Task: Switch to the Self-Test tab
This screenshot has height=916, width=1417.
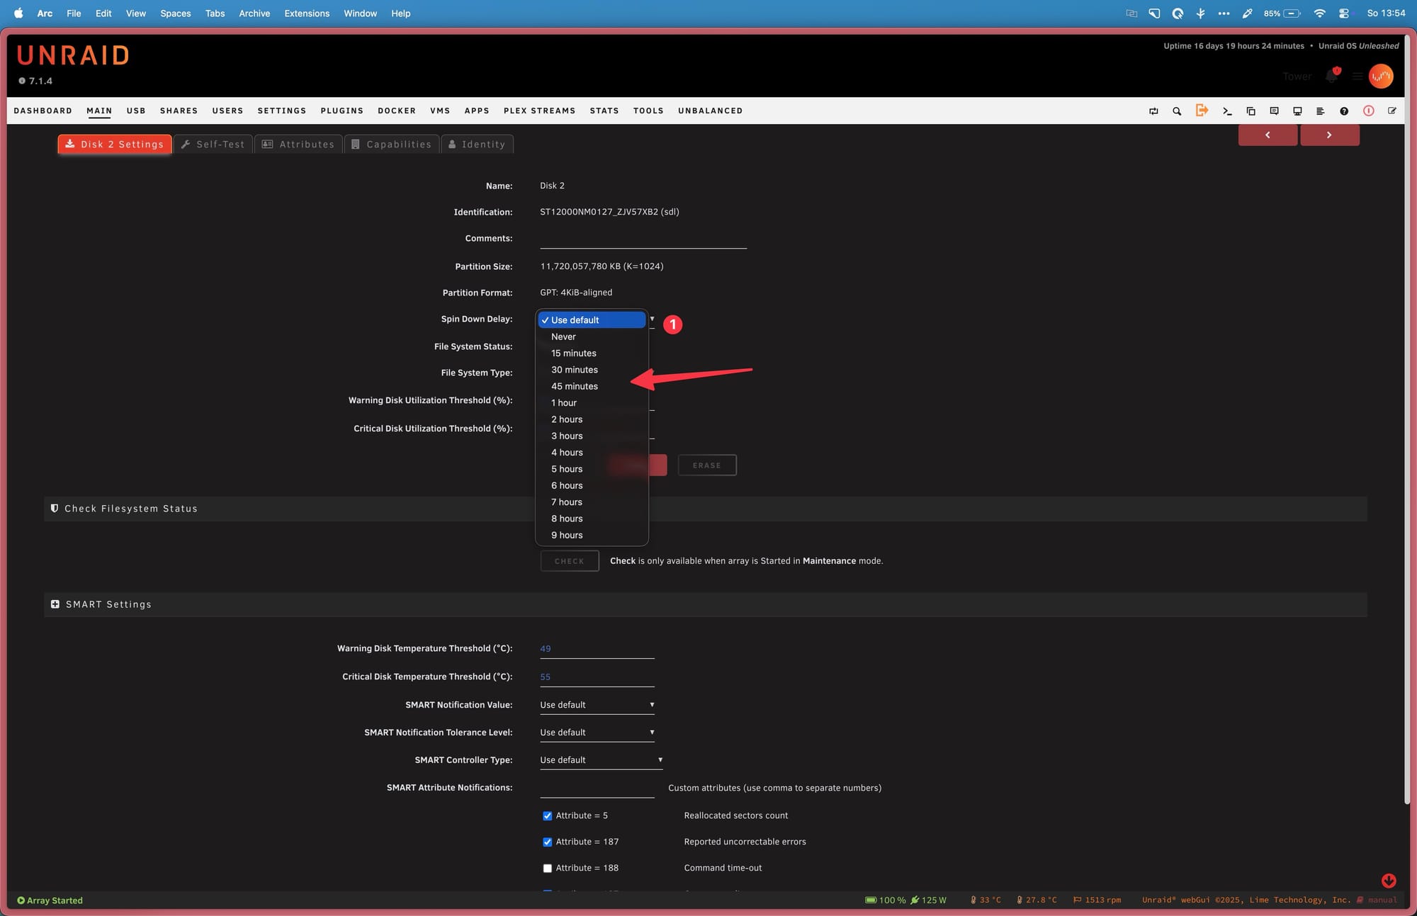Action: [x=213, y=145]
